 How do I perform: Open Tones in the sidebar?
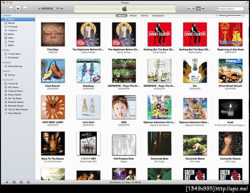(x=18, y=41)
